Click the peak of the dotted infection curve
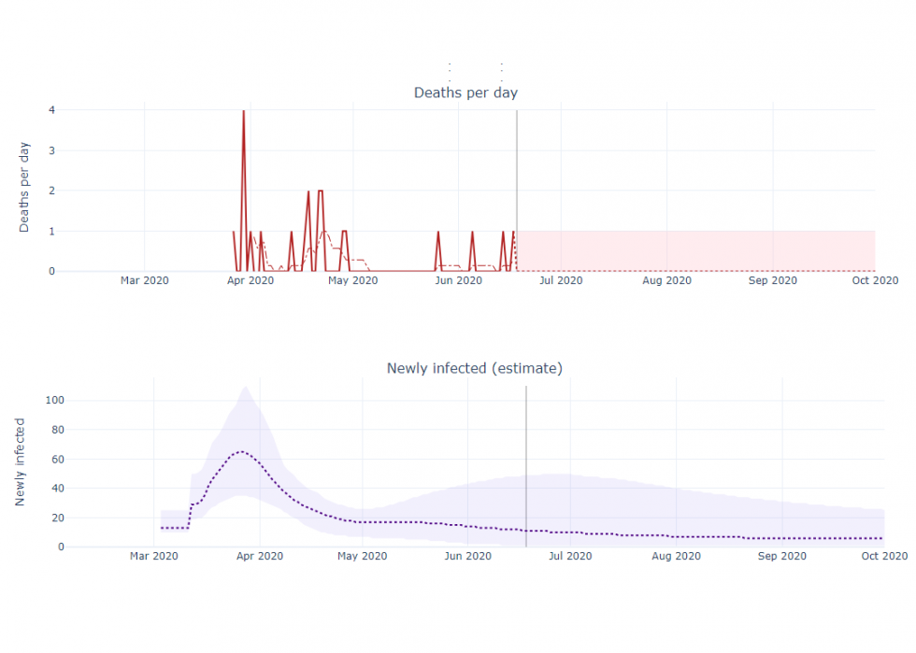Screen dimensions: 916x653 pos(240,452)
